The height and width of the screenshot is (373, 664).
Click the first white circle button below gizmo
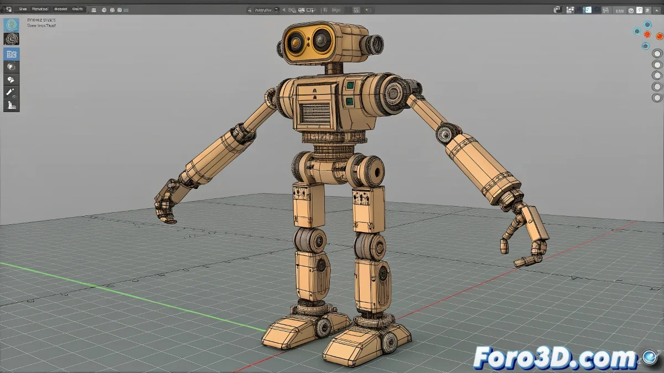(x=657, y=54)
